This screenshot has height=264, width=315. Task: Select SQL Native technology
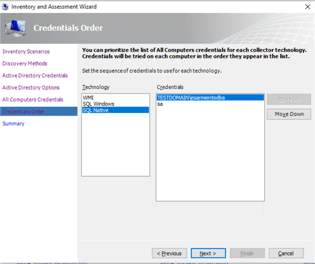pyautogui.click(x=115, y=110)
